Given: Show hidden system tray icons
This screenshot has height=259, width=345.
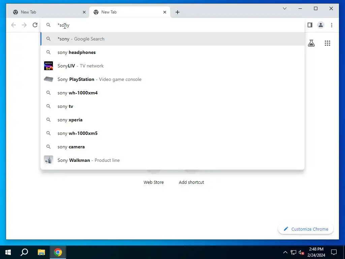Looking at the screenshot, I should [285, 252].
